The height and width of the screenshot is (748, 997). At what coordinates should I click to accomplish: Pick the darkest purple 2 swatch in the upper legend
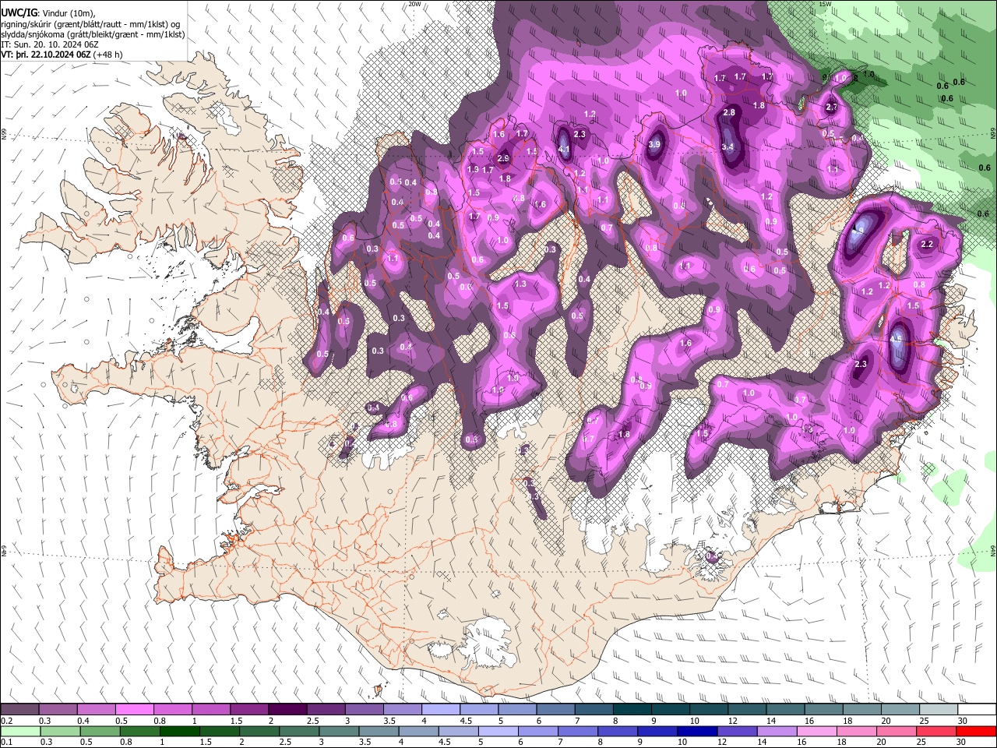pyautogui.click(x=287, y=710)
